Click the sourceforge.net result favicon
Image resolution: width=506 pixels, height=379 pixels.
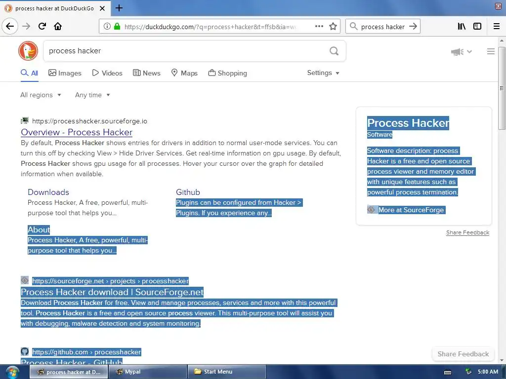click(x=25, y=280)
